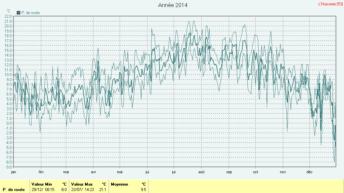Screen dimensions: 344x193
Task: Click the maximum value 21.1
Action: 102,190
